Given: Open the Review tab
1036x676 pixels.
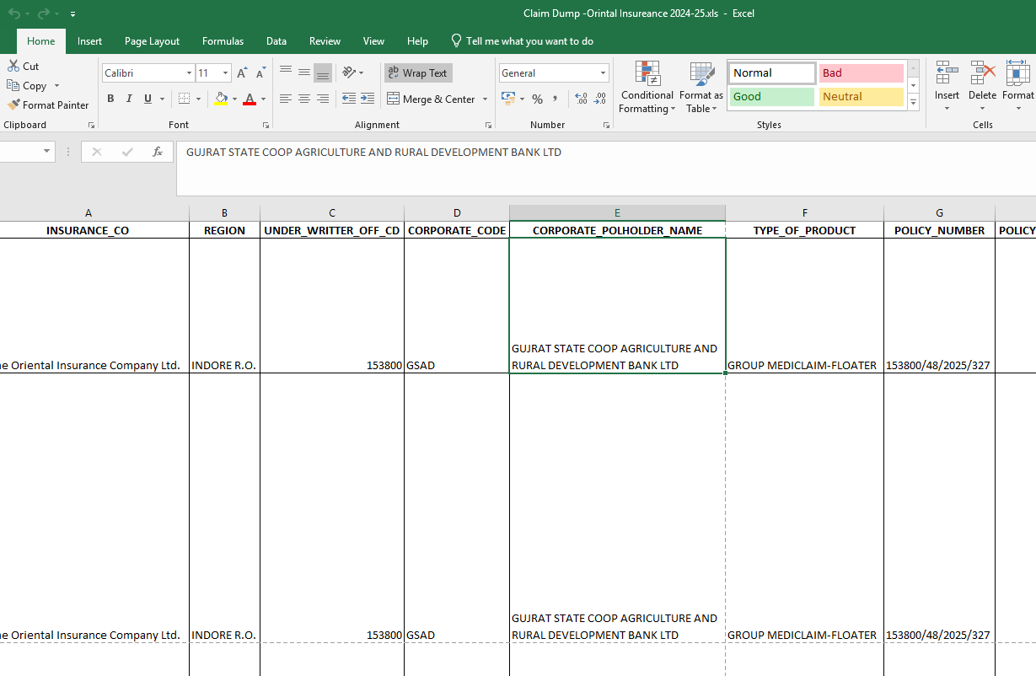Looking at the screenshot, I should 325,41.
